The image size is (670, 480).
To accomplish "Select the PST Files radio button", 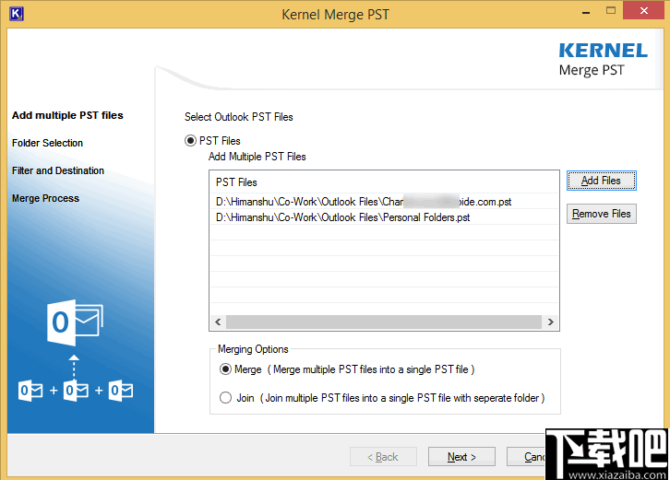I will click(x=190, y=140).
